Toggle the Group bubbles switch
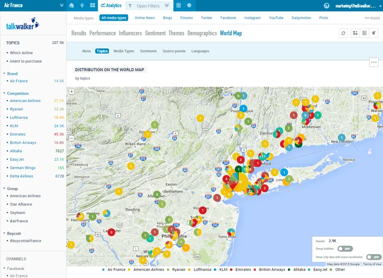This screenshot has height=278, width=383. tap(345, 249)
